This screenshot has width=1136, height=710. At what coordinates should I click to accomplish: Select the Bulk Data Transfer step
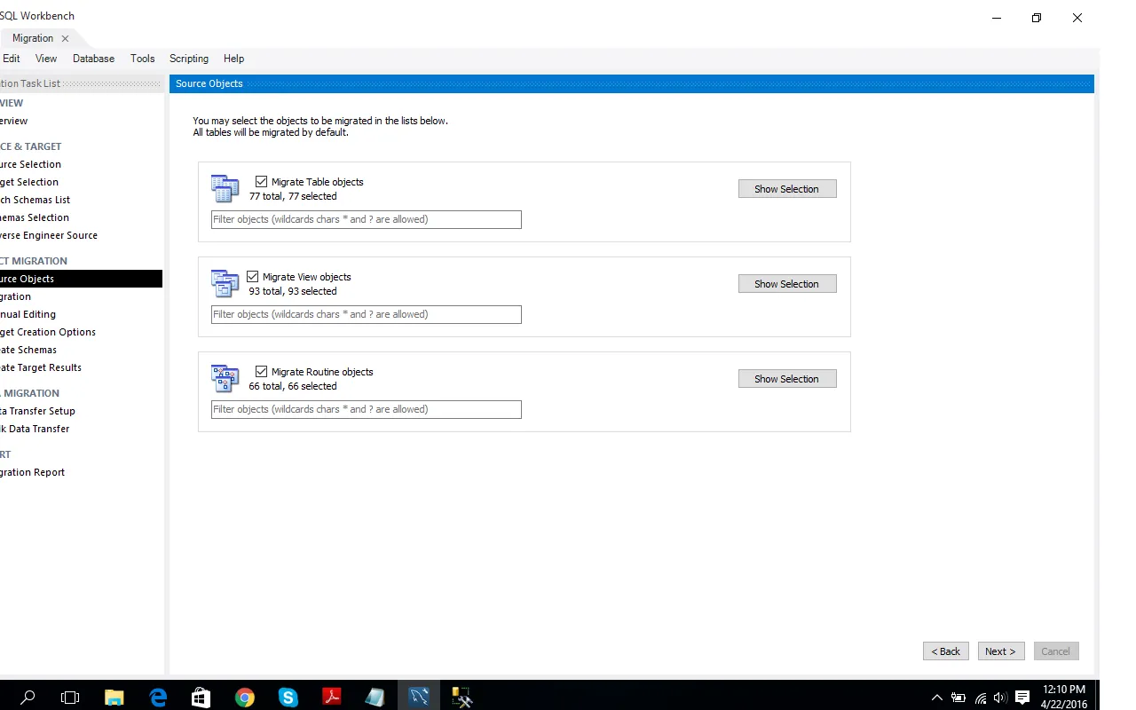pos(35,429)
